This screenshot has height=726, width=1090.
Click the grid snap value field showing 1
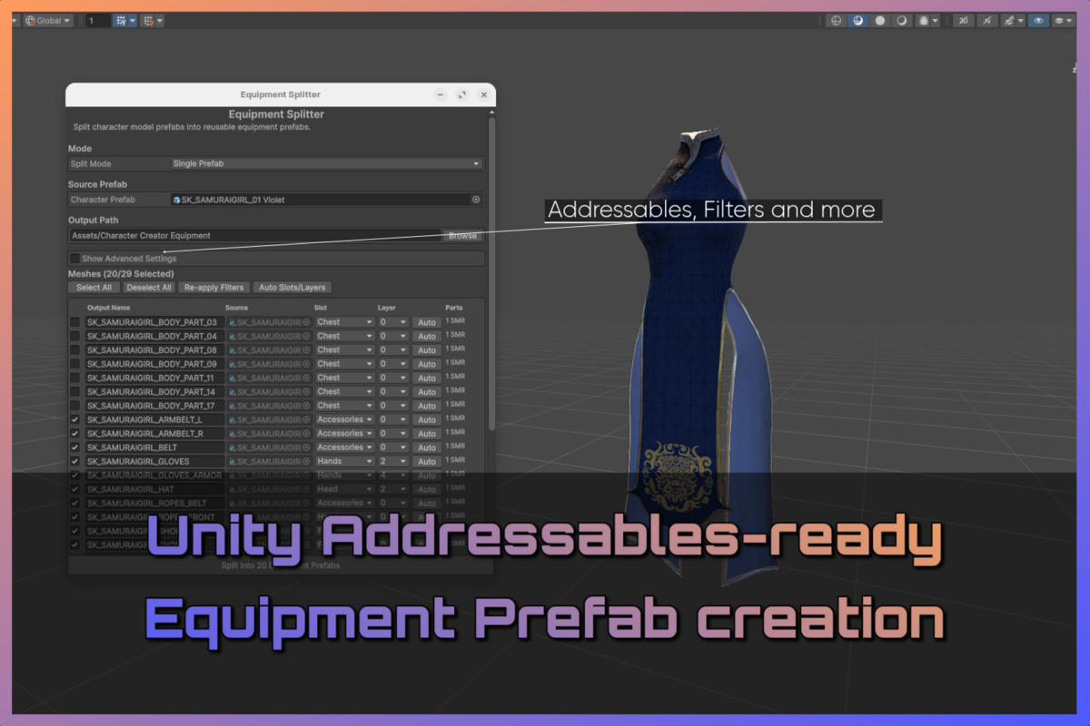coord(97,20)
